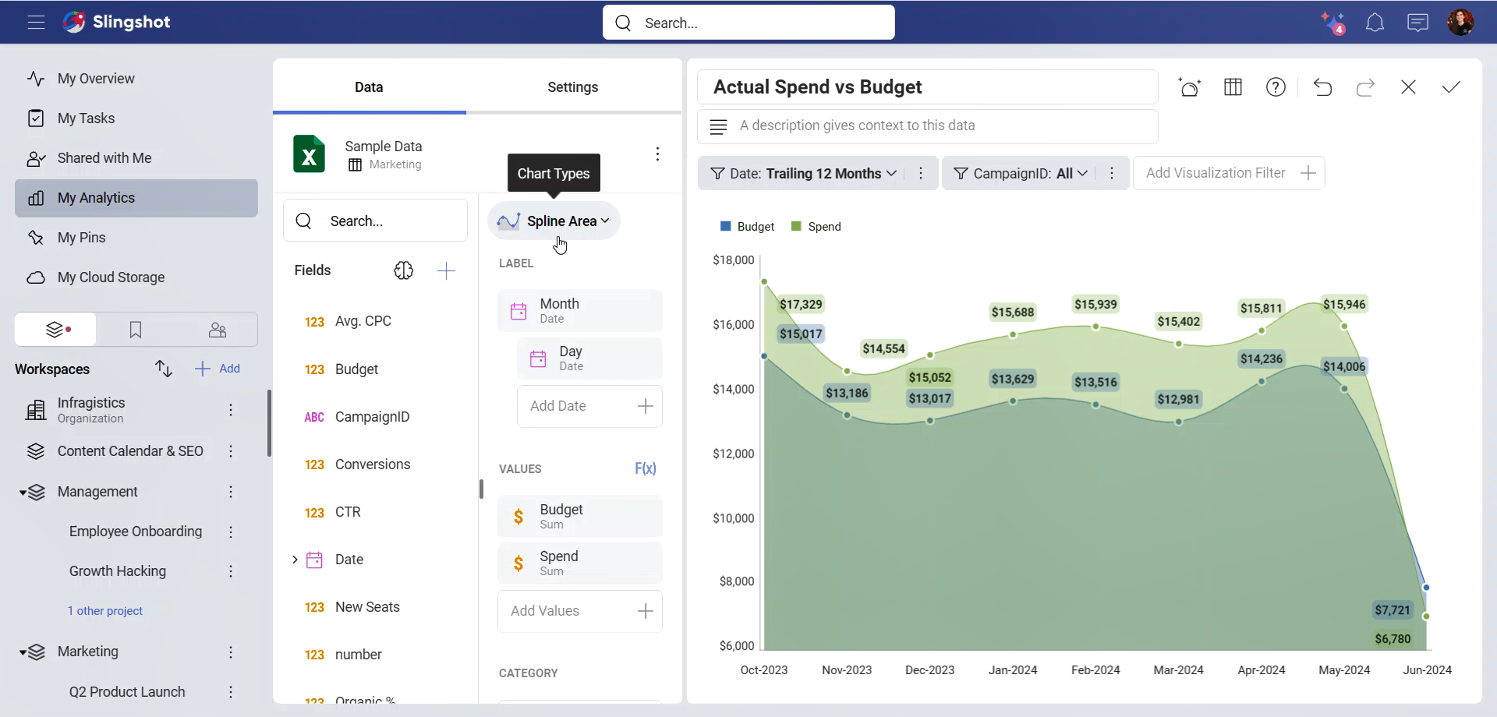Click the global Search box
Viewport: 1497px width, 717px height.
point(748,23)
